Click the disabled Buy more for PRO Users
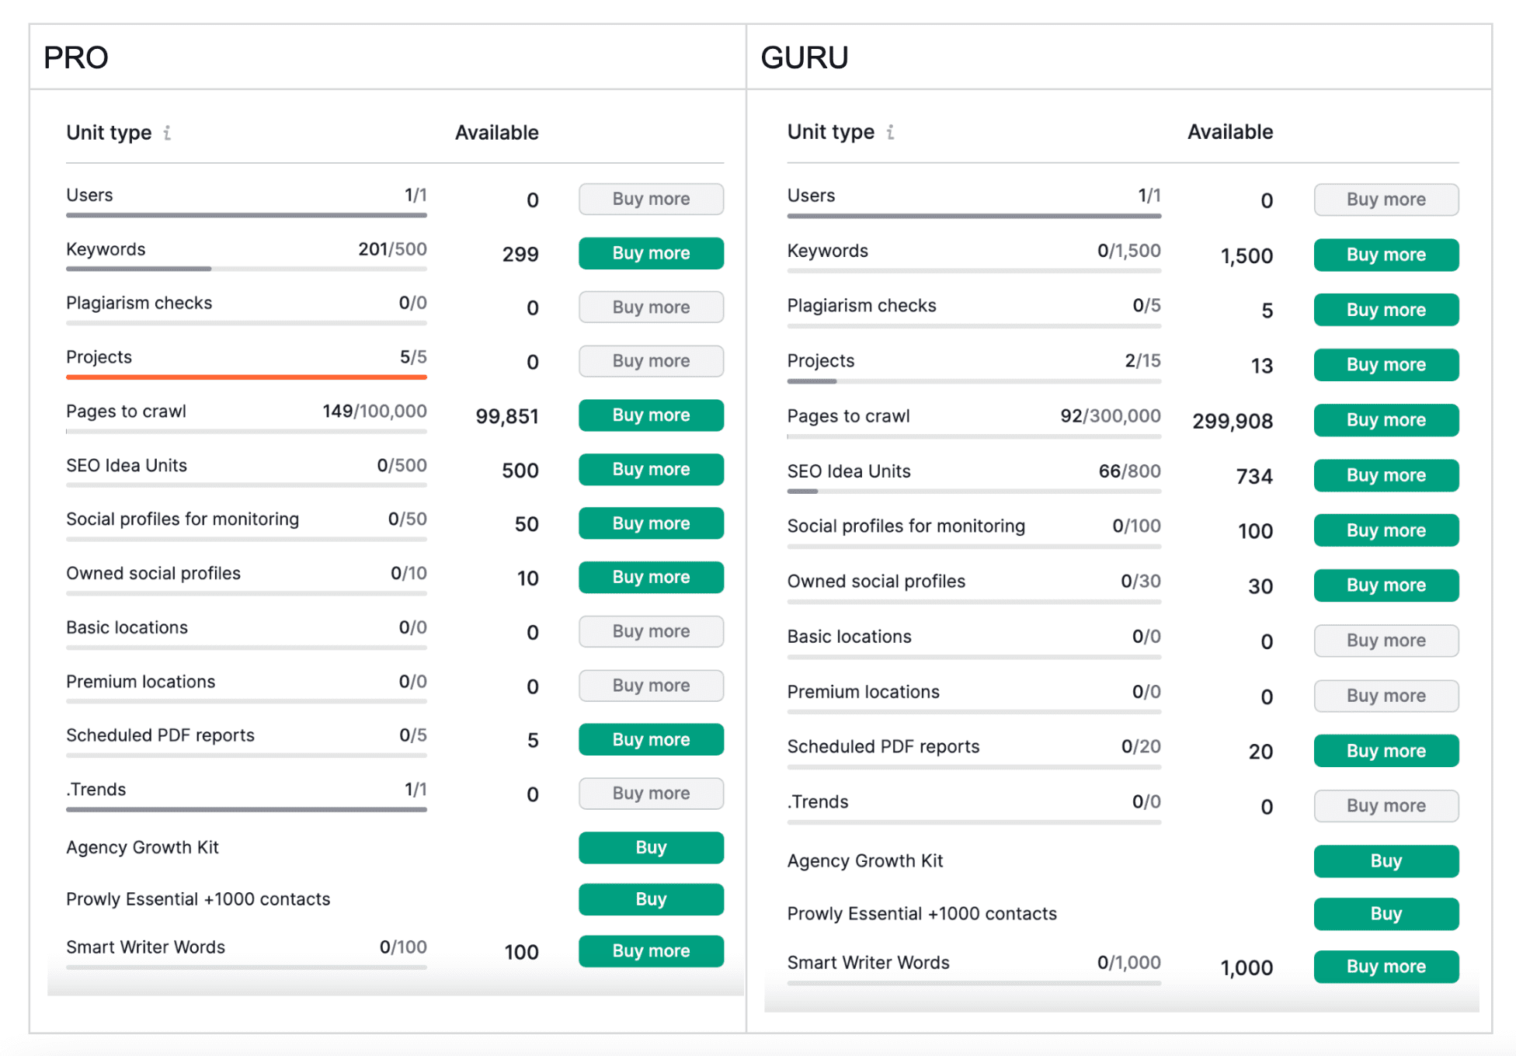1516x1056 pixels. click(650, 200)
